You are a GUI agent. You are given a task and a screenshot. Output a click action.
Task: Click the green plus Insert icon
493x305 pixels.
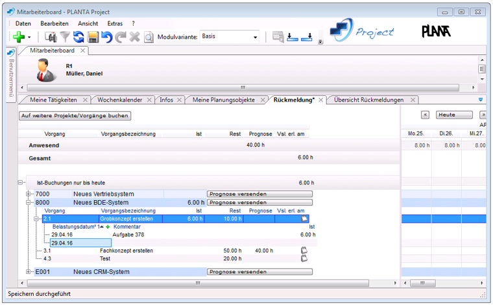pyautogui.click(x=19, y=37)
